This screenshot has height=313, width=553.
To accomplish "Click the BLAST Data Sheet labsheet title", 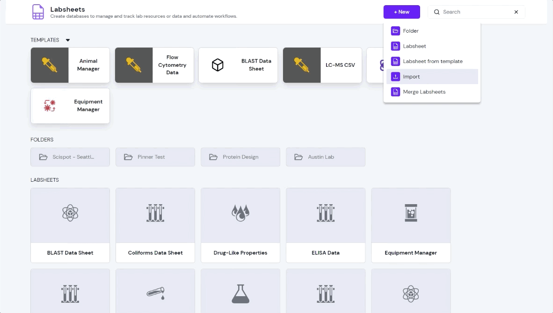I will tap(70, 253).
